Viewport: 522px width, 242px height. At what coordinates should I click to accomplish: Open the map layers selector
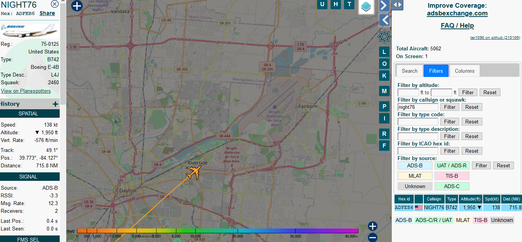[366, 7]
